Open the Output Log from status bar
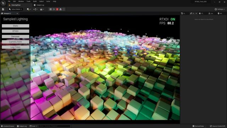Image resolution: width=227 pixels, height=128 pixels. [x=22, y=126]
